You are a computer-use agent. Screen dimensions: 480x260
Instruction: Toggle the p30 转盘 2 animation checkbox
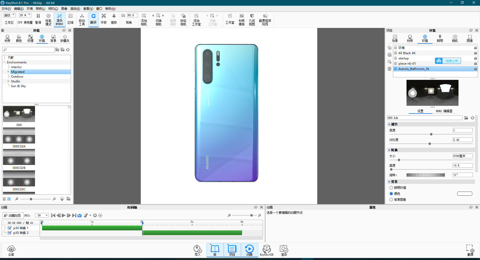[10, 233]
